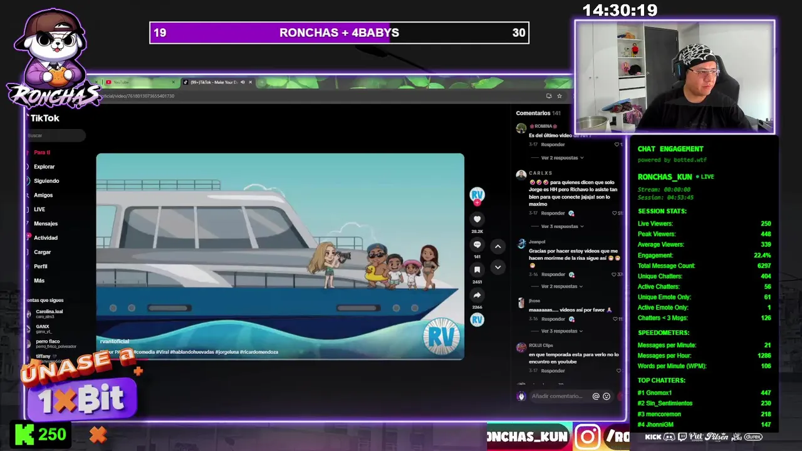Open the CARLXS commenter avatar

tap(521, 175)
